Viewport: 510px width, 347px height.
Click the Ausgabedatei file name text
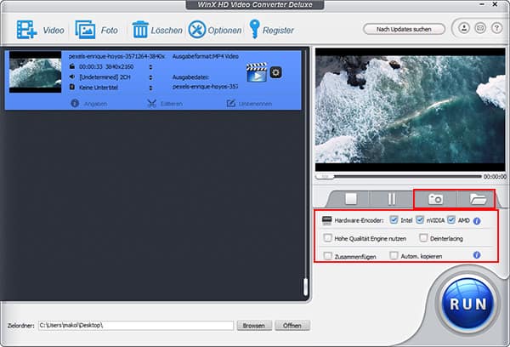pyautogui.click(x=205, y=87)
